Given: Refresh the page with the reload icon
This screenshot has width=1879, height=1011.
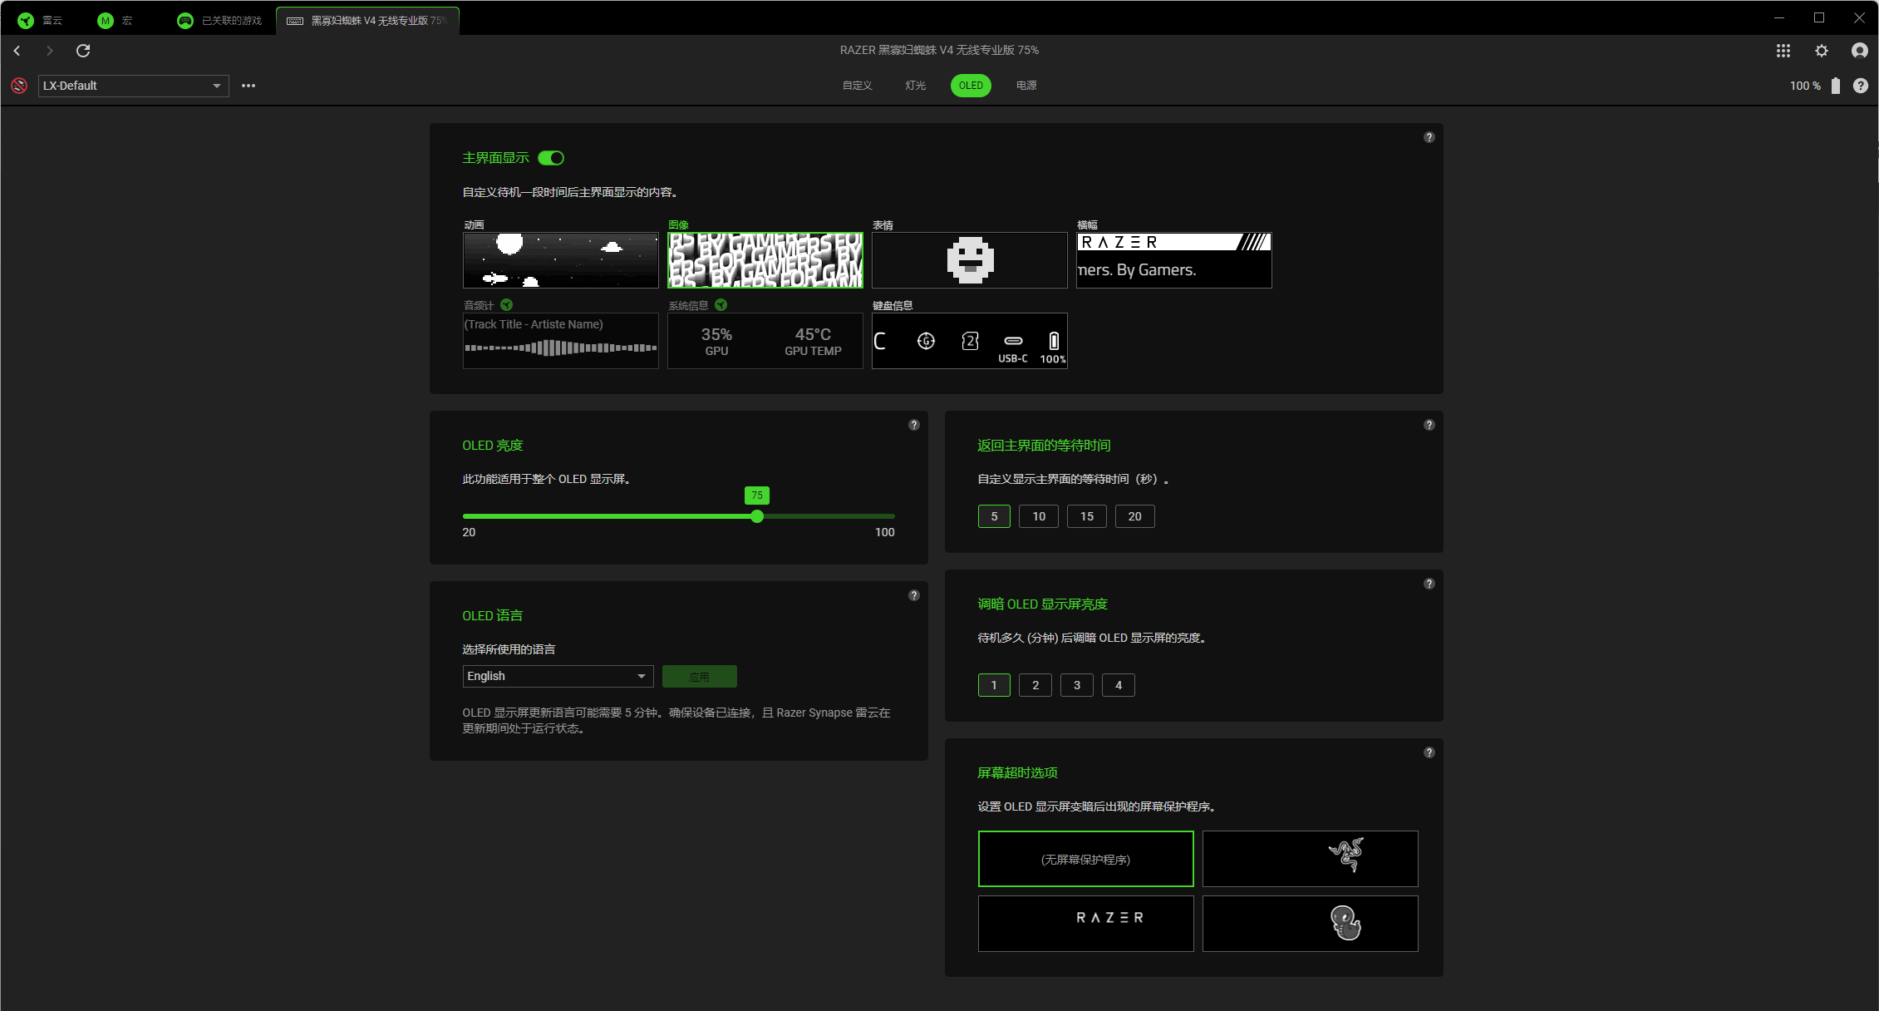Looking at the screenshot, I should pos(83,51).
